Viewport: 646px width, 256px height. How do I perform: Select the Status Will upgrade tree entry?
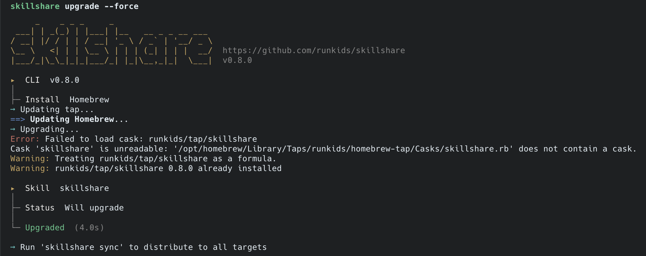74,208
